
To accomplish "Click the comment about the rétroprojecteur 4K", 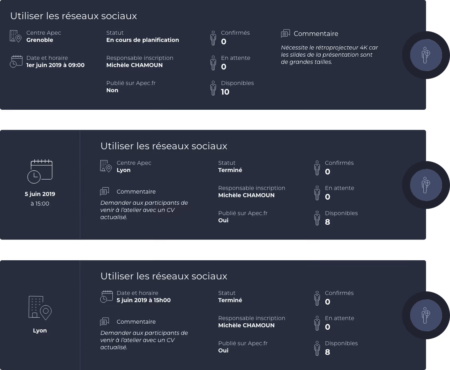I will [329, 55].
